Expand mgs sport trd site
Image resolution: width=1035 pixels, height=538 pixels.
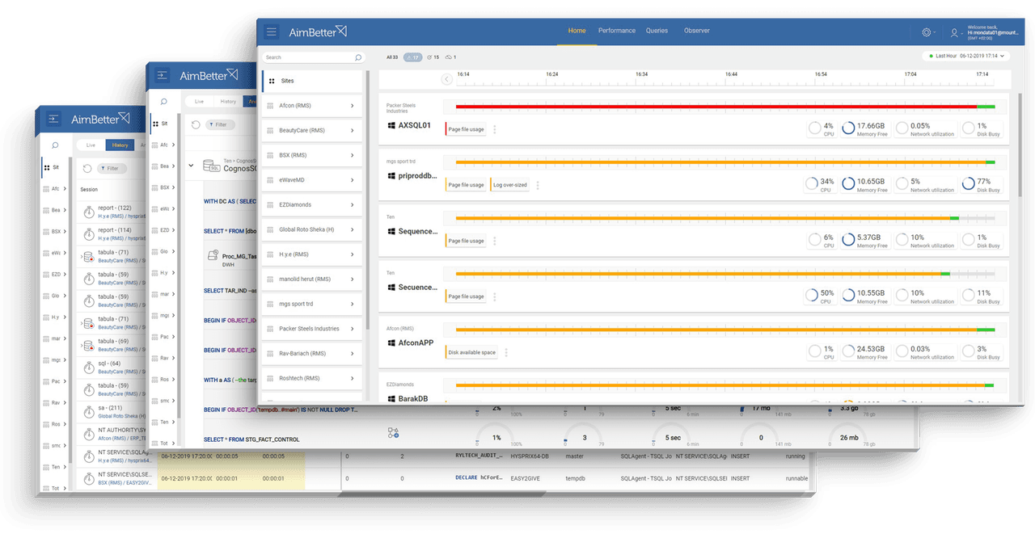click(x=353, y=304)
